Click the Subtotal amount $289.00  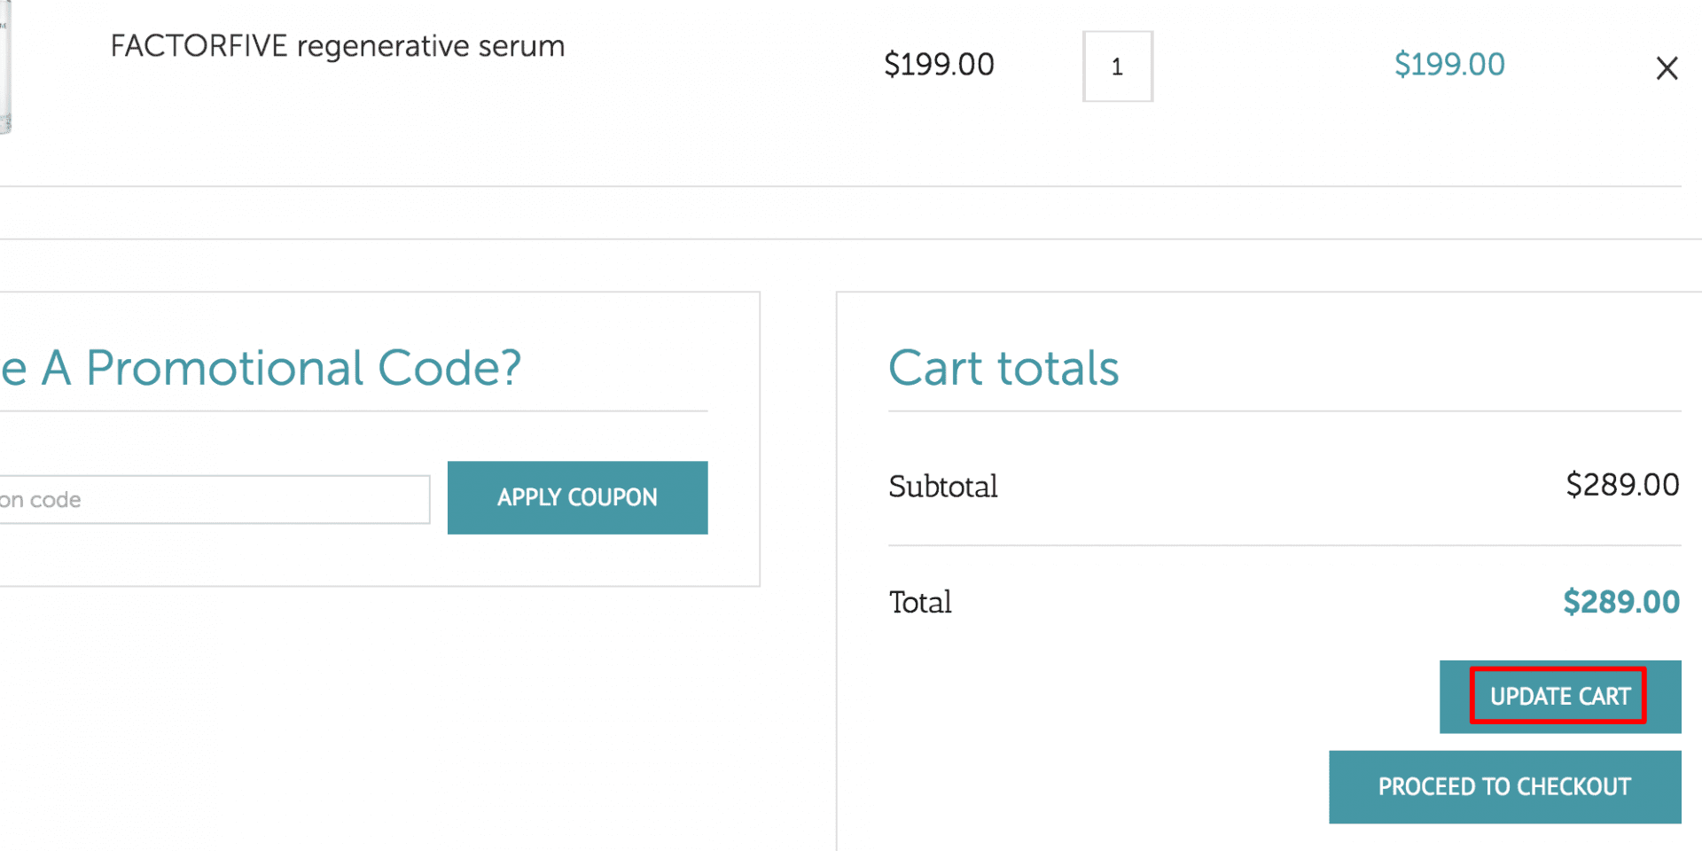tap(1622, 485)
